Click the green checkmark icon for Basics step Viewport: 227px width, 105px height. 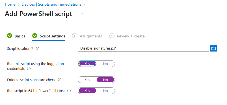pyautogui.click(x=10, y=36)
